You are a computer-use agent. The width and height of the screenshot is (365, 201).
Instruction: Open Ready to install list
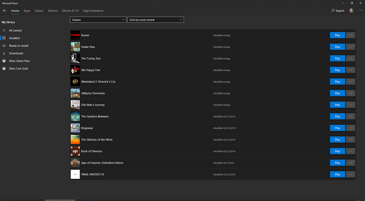tap(19, 46)
